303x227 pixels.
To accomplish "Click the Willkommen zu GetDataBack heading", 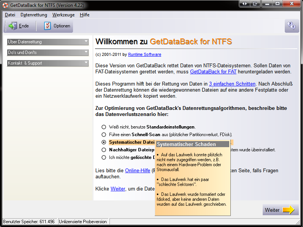I will 164,41.
